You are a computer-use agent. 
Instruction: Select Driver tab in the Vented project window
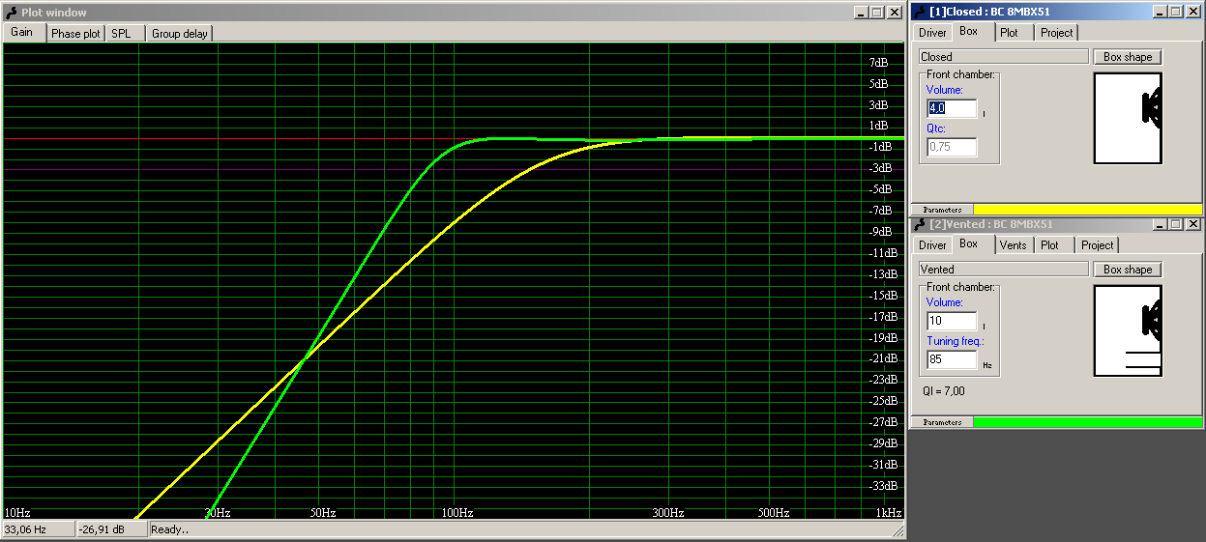tap(932, 245)
